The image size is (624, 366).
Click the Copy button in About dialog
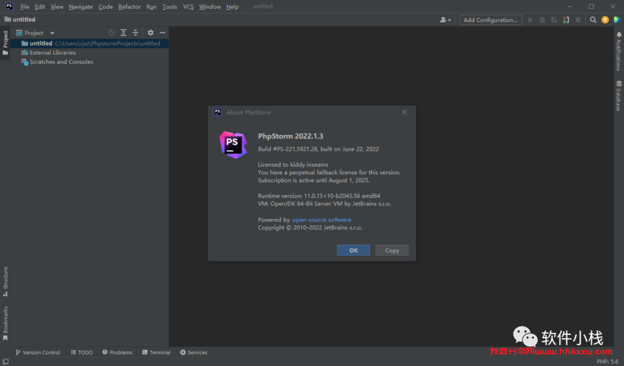coord(392,250)
